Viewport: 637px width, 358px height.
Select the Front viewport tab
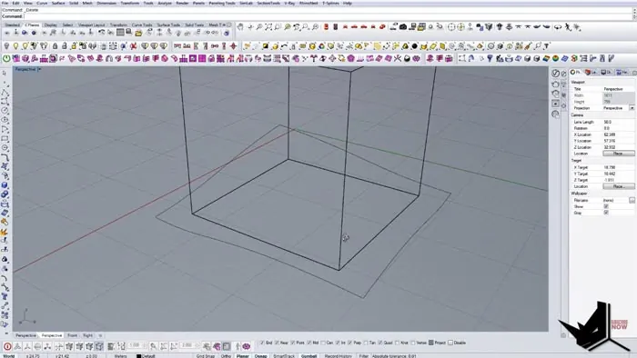[72, 335]
